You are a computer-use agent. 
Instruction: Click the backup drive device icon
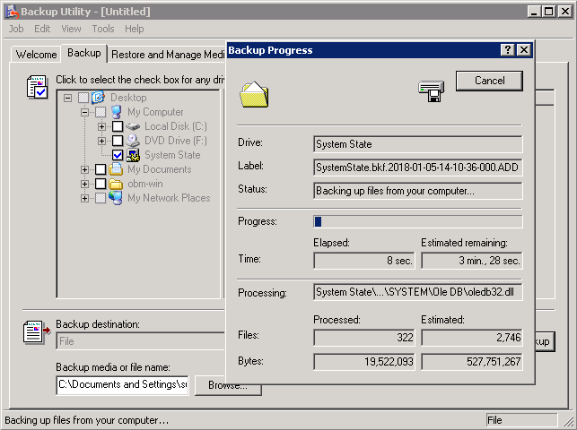point(431,90)
